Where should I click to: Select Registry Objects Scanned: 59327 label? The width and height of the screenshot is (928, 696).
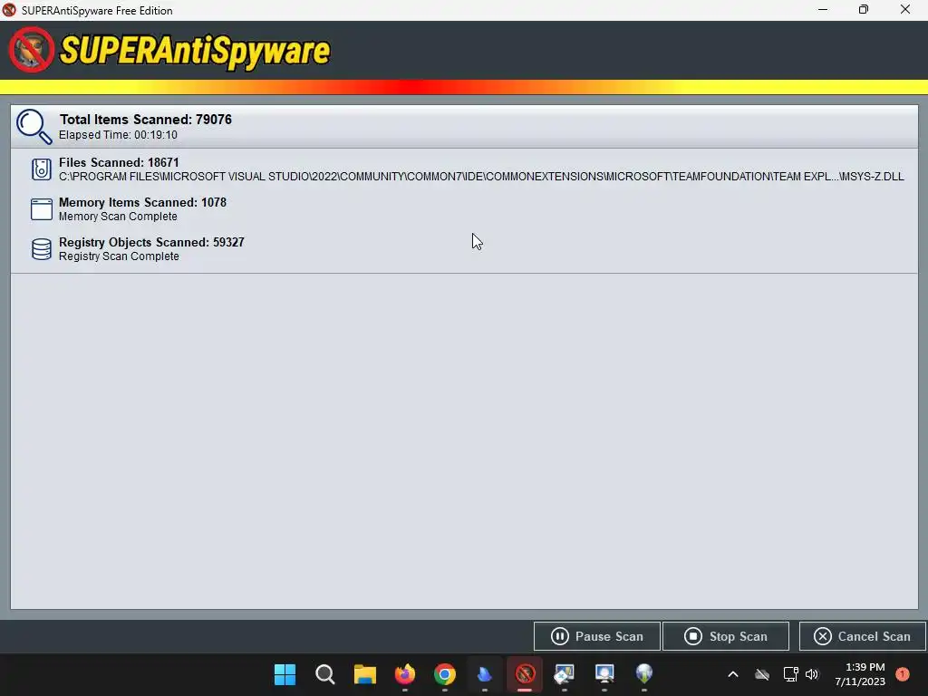click(x=151, y=242)
